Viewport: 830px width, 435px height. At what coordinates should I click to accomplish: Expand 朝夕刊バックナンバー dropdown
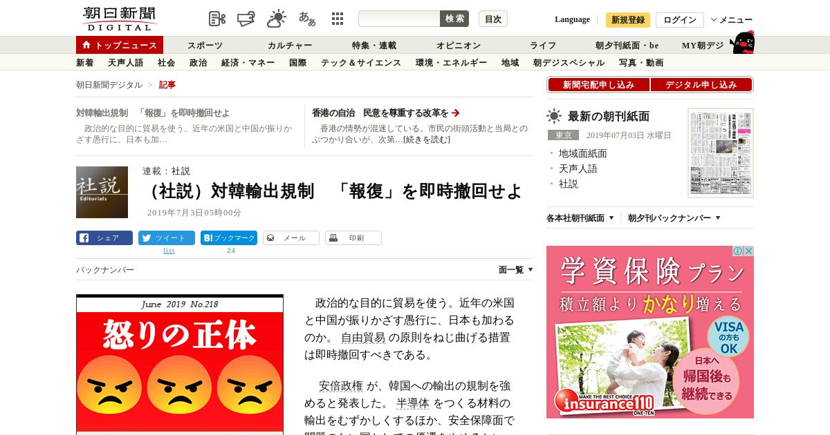[x=674, y=217]
